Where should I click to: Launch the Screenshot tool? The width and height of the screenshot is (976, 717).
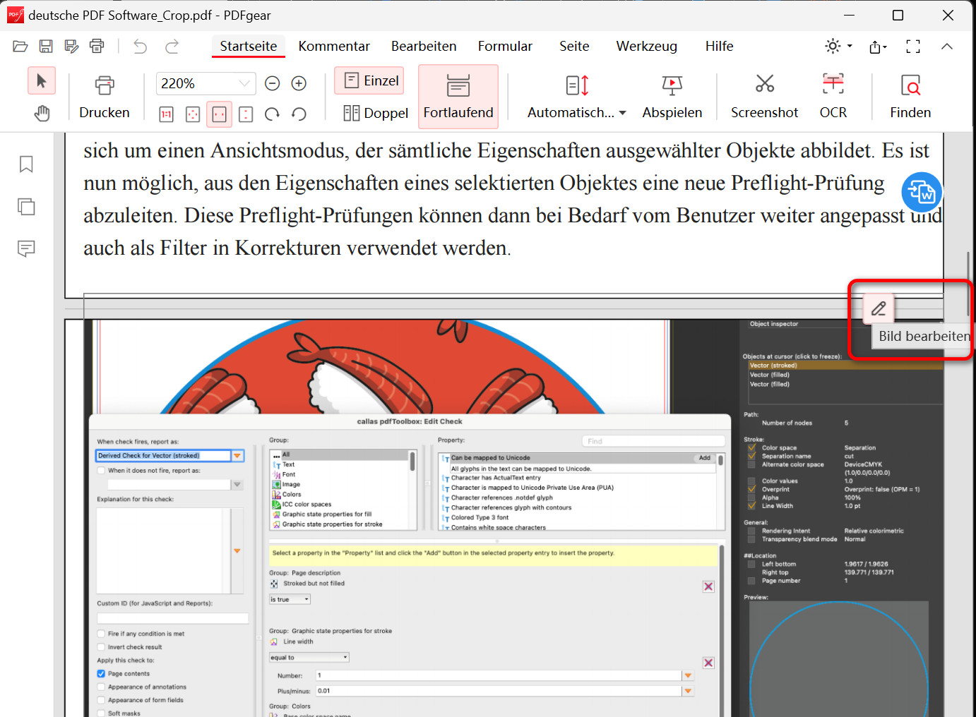click(x=764, y=95)
